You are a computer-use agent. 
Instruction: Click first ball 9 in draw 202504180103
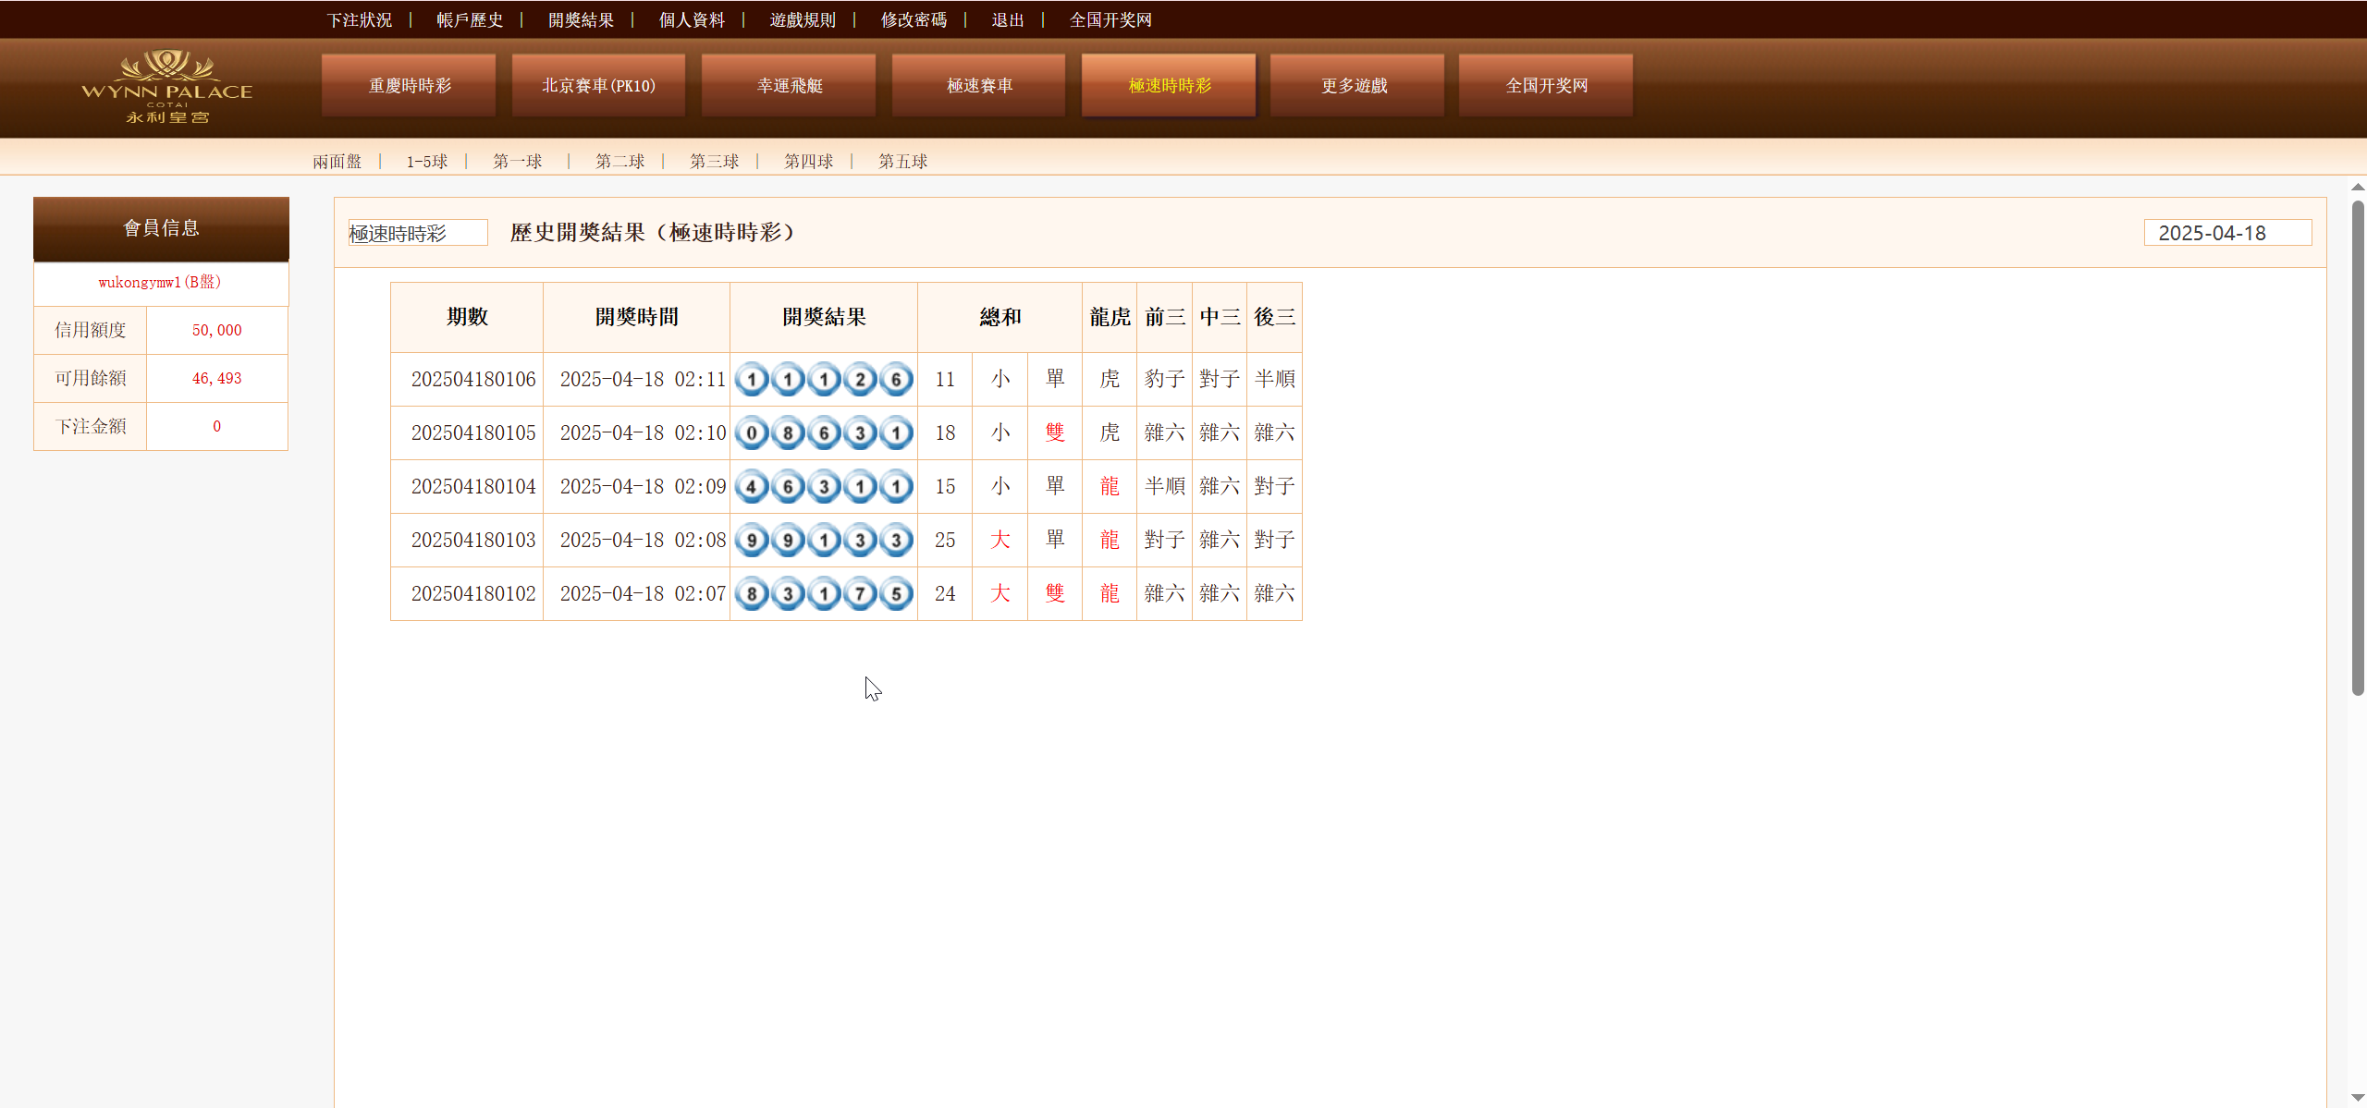tap(752, 541)
